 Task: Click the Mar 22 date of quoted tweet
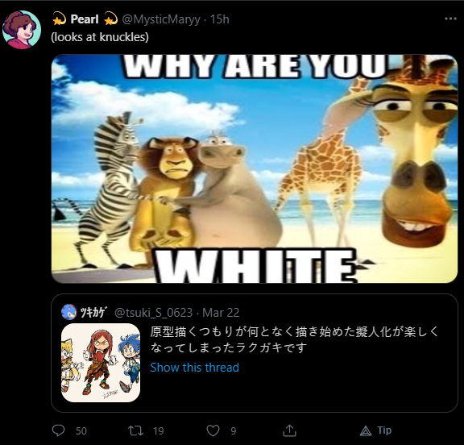pyautogui.click(x=221, y=313)
